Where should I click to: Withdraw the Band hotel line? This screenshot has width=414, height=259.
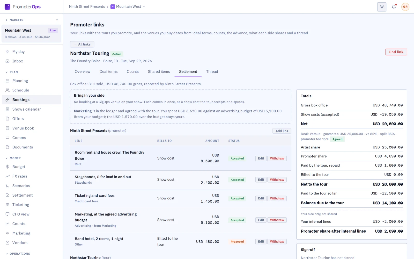coord(277,242)
